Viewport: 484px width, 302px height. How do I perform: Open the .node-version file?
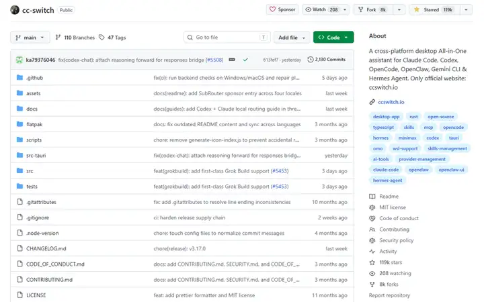42,234
